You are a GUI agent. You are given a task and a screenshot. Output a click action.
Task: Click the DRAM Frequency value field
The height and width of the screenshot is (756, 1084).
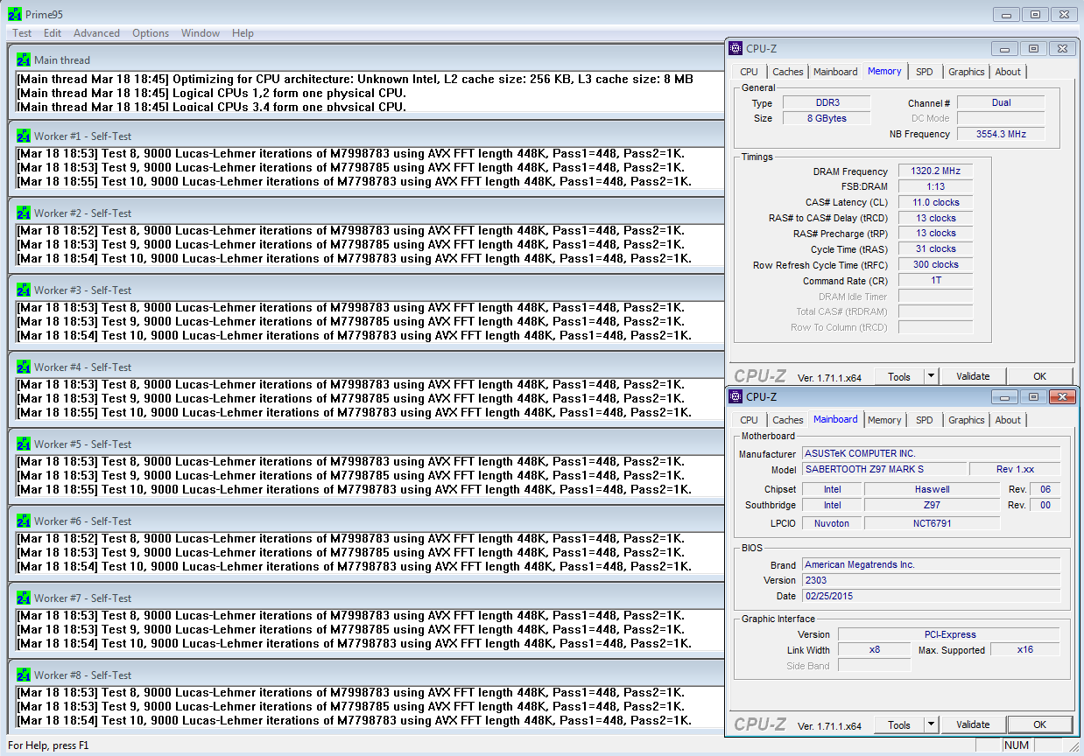point(935,171)
